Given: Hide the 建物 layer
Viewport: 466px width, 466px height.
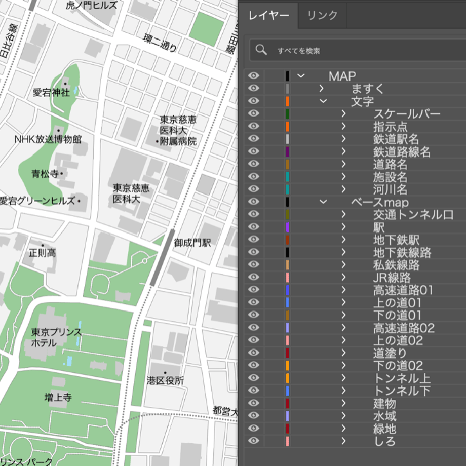Looking at the screenshot, I should tap(253, 403).
